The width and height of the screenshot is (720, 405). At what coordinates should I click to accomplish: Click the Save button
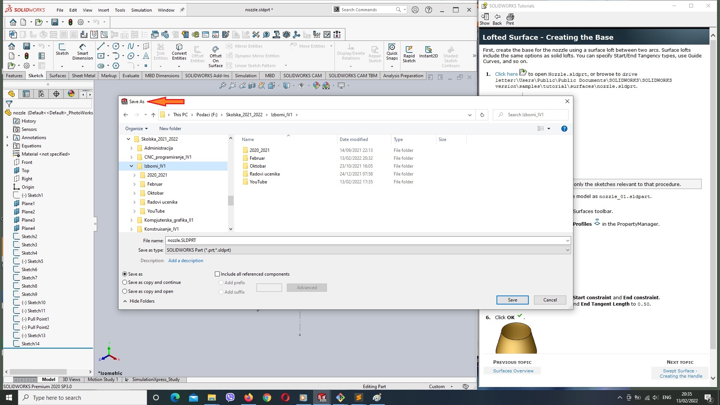512,300
